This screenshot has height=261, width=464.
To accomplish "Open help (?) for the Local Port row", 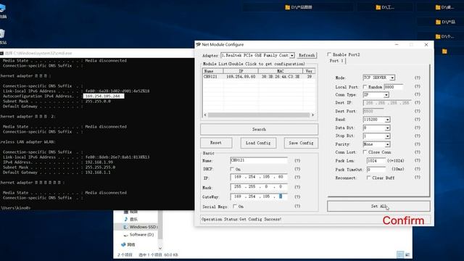I will (x=418, y=86).
